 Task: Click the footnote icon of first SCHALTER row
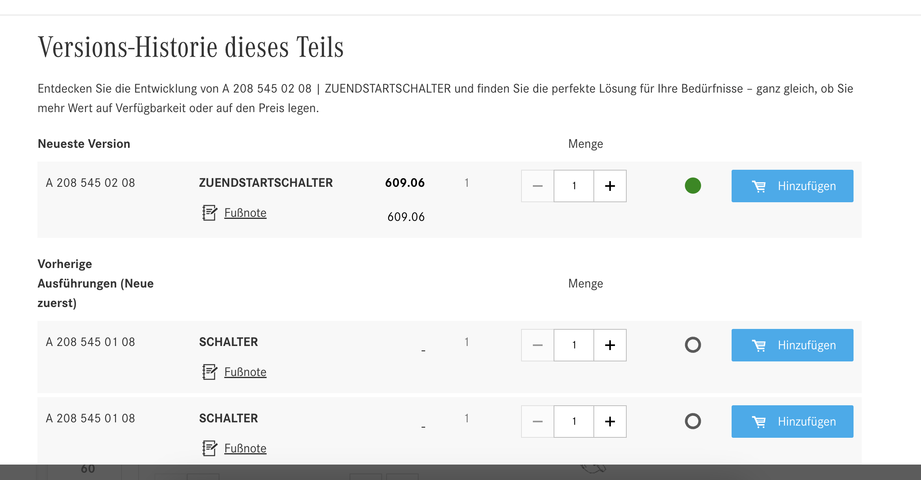click(210, 372)
